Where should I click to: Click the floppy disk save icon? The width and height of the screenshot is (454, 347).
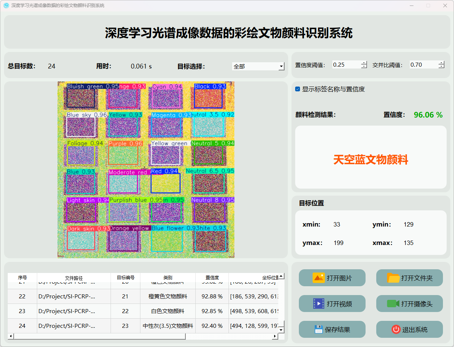pos(318,329)
